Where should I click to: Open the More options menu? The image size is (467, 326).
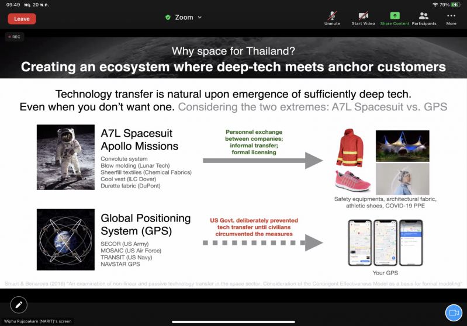[x=451, y=19]
